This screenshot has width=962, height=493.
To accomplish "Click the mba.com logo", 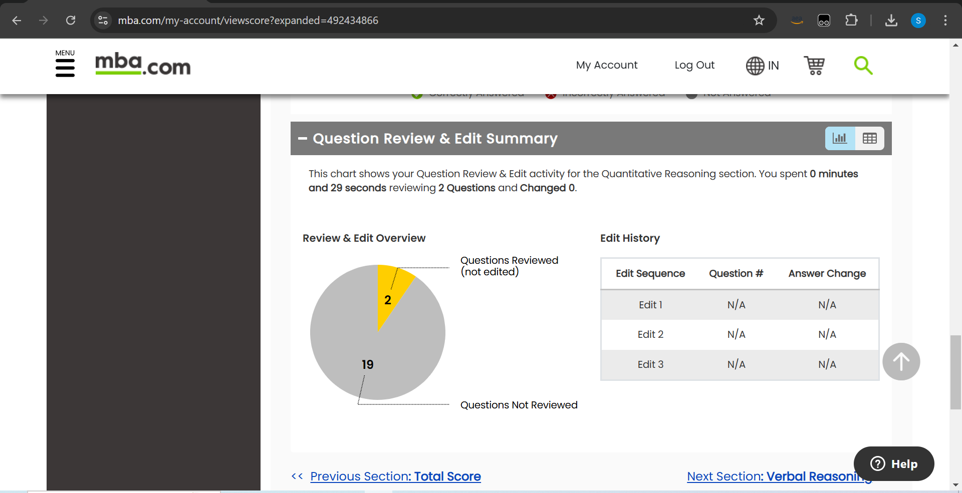I will (x=143, y=65).
